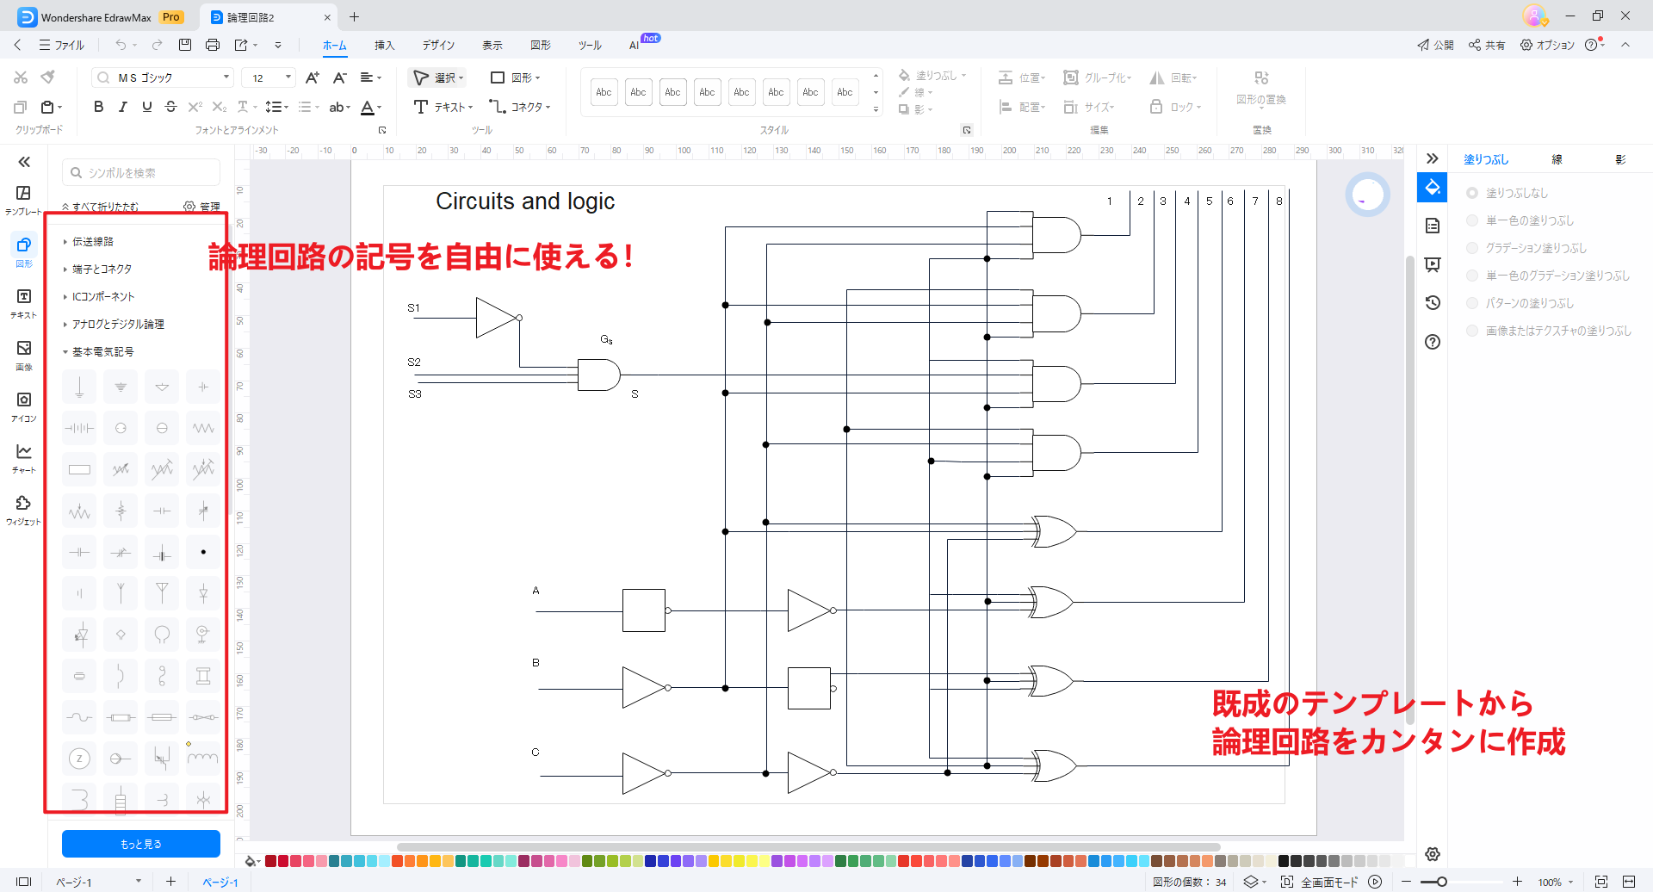Open the ツール ribbon tab
The image size is (1653, 892).
coord(590,45)
